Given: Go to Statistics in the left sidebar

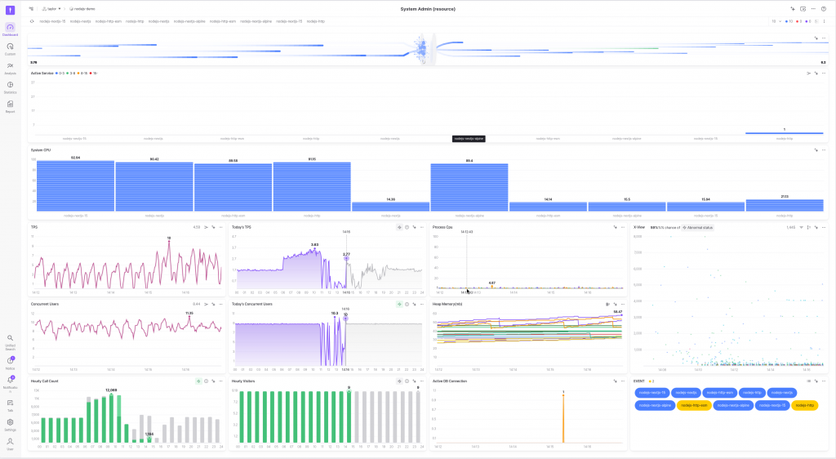Looking at the screenshot, I should click(x=10, y=86).
